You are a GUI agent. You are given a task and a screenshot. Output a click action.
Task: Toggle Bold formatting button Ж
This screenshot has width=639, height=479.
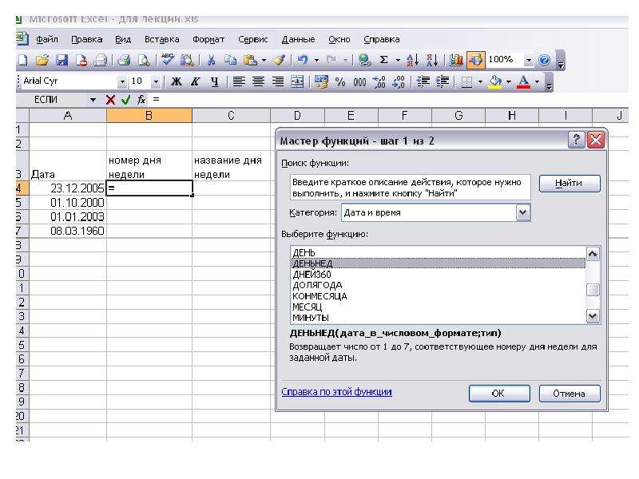click(176, 81)
